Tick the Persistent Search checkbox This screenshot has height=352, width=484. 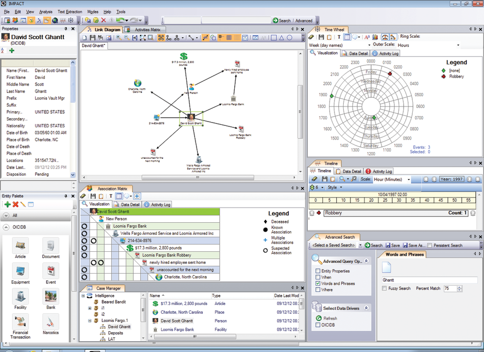click(429, 245)
